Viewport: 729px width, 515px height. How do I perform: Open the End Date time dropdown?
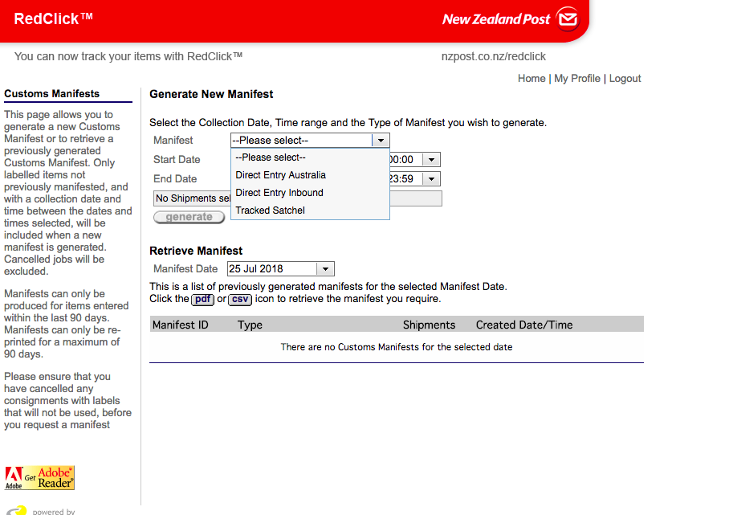click(x=431, y=178)
